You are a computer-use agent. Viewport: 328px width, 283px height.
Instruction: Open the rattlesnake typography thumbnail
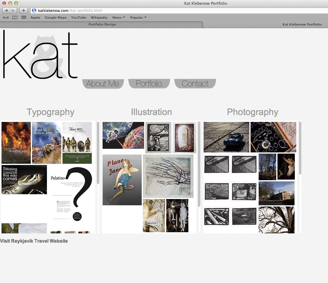click(24, 180)
